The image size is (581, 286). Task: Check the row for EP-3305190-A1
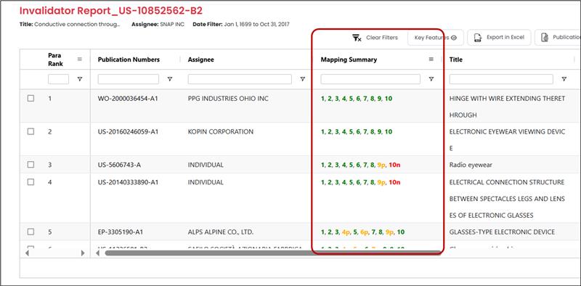click(x=31, y=232)
